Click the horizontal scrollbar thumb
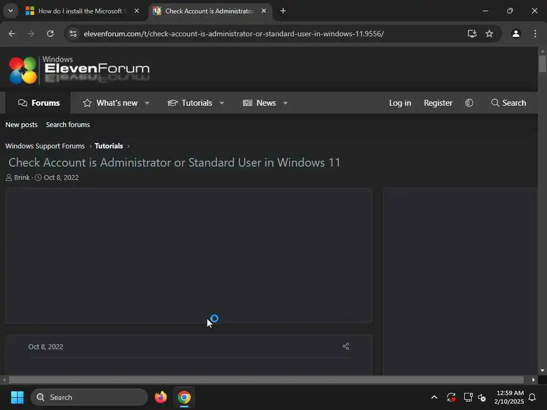The height and width of the screenshot is (410, 547). coord(266,380)
